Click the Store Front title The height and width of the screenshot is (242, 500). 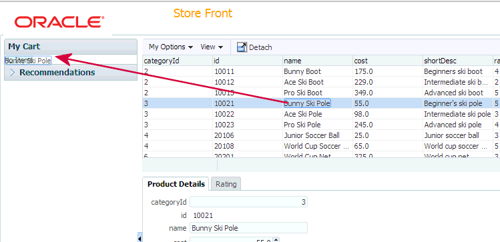coord(203,13)
